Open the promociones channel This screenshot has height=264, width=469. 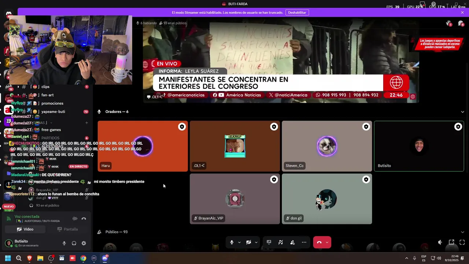[x=52, y=103]
